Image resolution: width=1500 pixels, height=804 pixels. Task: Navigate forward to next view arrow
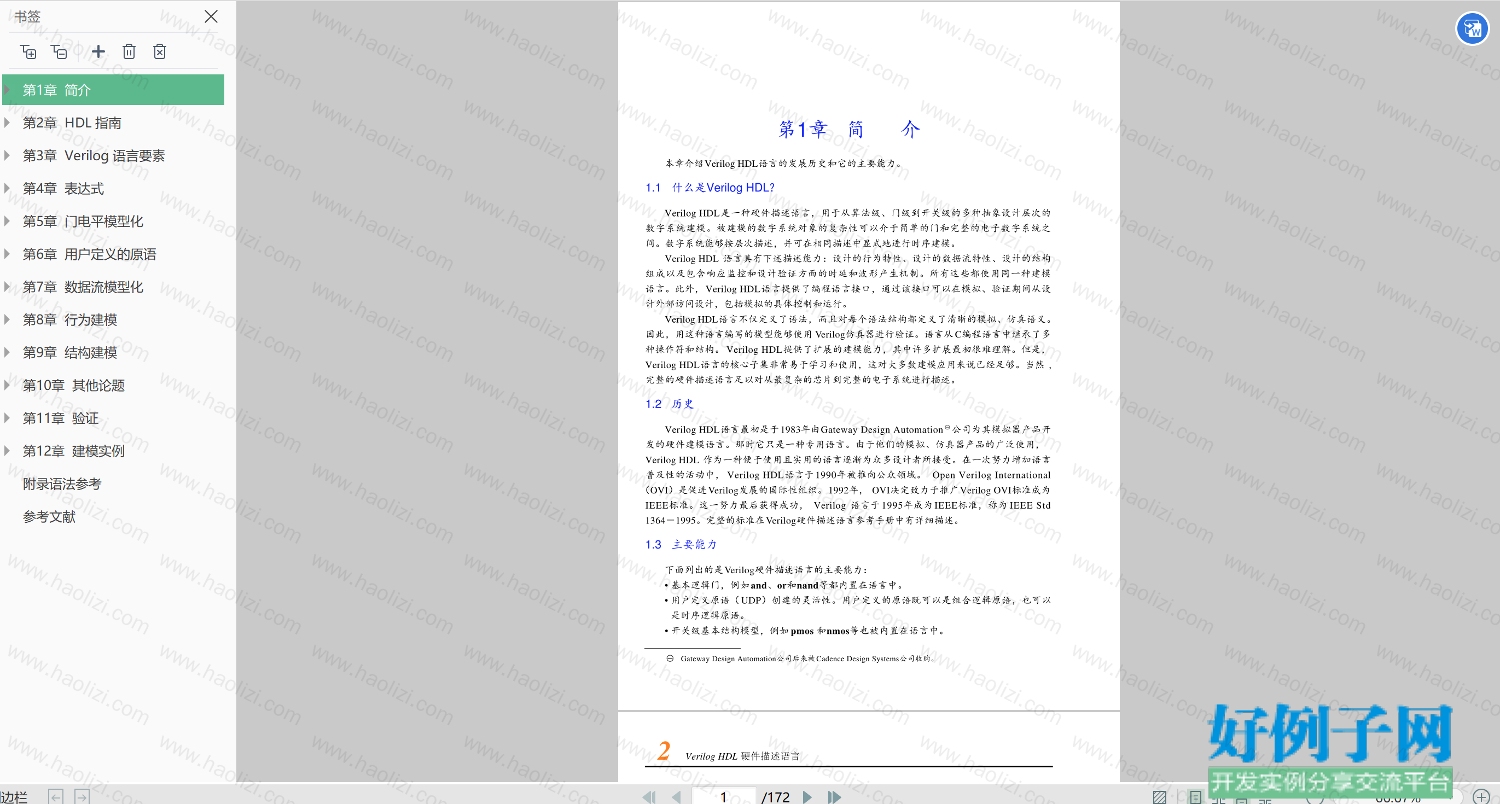82,796
